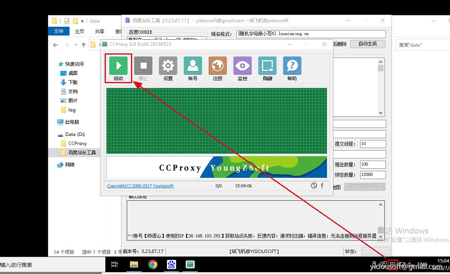The image size is (450, 274).
Task: Go forward in File Explorer
Action: click(x=66, y=45)
